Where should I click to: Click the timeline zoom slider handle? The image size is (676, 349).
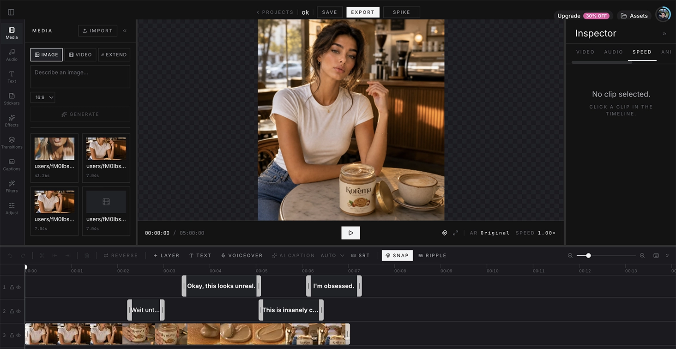tap(588, 255)
